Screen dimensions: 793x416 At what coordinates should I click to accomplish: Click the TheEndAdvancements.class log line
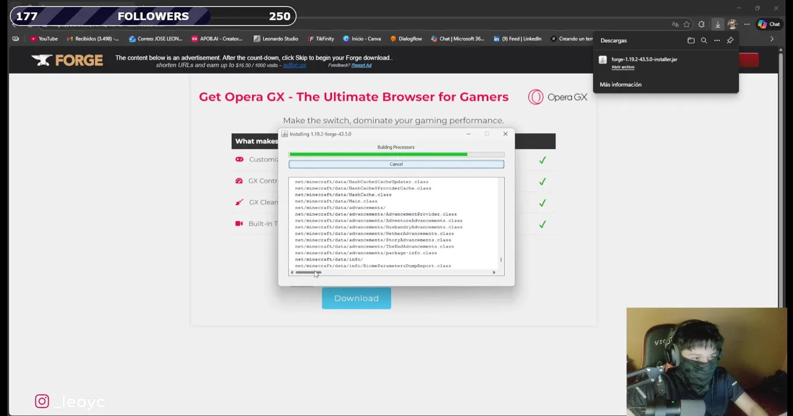point(374,247)
